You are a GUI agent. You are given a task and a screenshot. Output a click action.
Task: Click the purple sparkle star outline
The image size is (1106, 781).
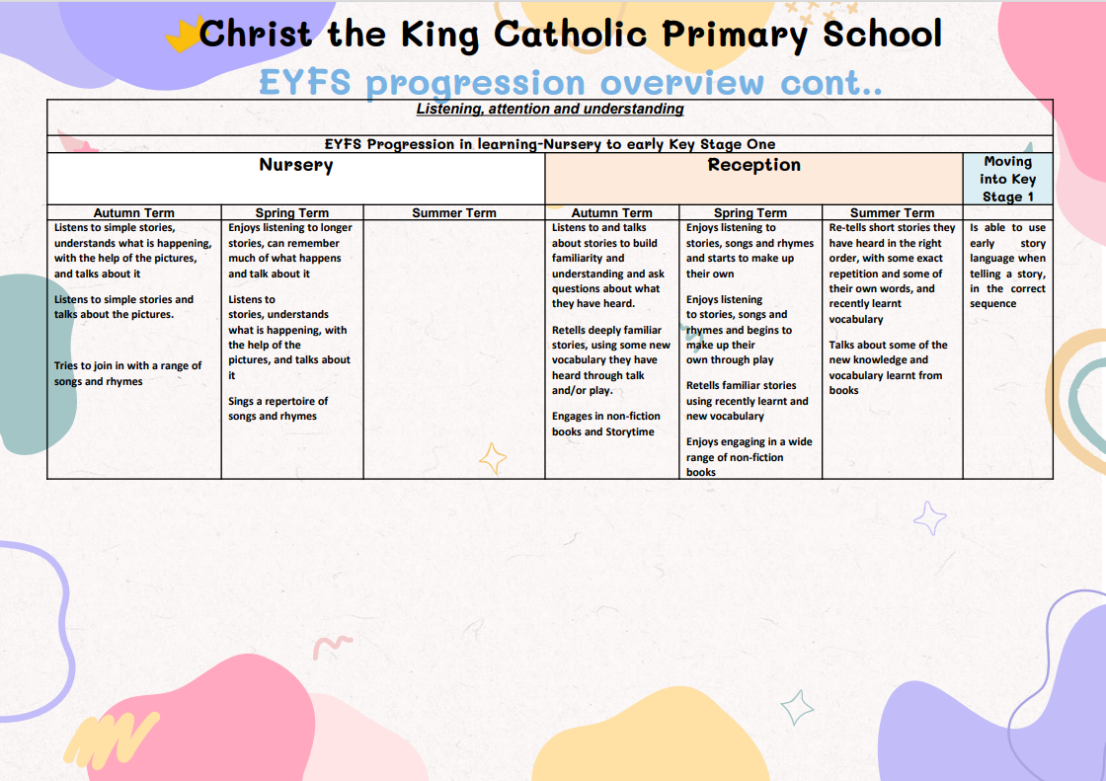[929, 517]
